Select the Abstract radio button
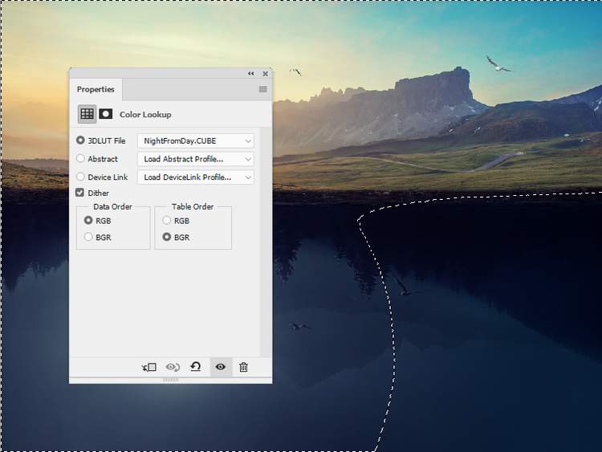The width and height of the screenshot is (602, 452). coord(80,158)
